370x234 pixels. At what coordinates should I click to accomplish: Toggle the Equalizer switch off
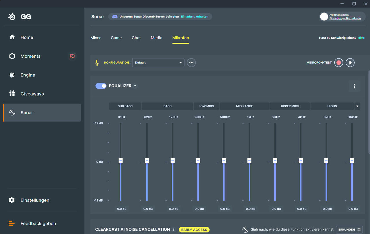101,86
